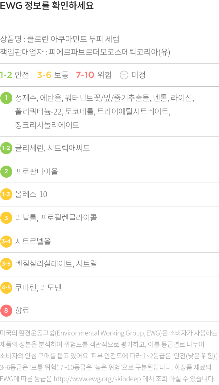Click the gray 미정 minus circle icon
This screenshot has width=219, height=385.
pos(124,75)
